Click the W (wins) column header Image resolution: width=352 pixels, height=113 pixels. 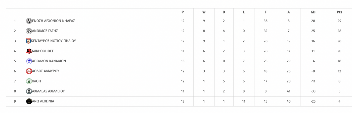point(204,12)
